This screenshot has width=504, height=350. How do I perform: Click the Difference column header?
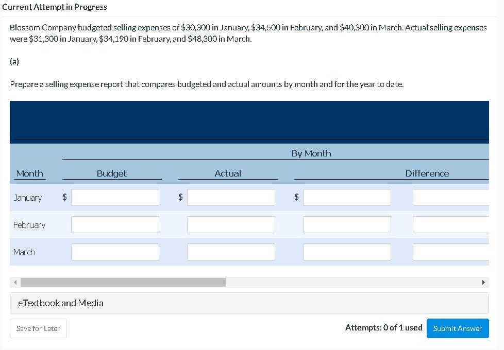(x=427, y=173)
